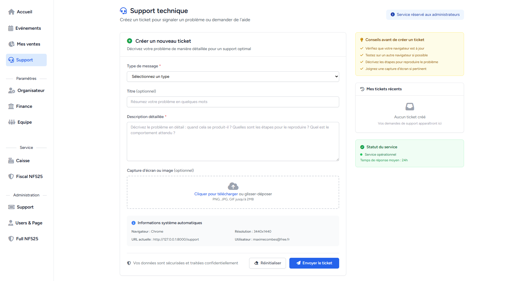The image size is (528, 281).
Task: Click the Users & Page person icon
Action: (11, 223)
